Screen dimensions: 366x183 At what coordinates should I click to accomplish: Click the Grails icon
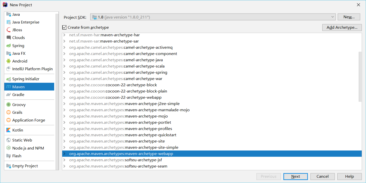pos(9,112)
